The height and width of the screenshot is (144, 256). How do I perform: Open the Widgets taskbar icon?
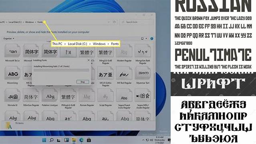pyautogui.click(x=67, y=140)
